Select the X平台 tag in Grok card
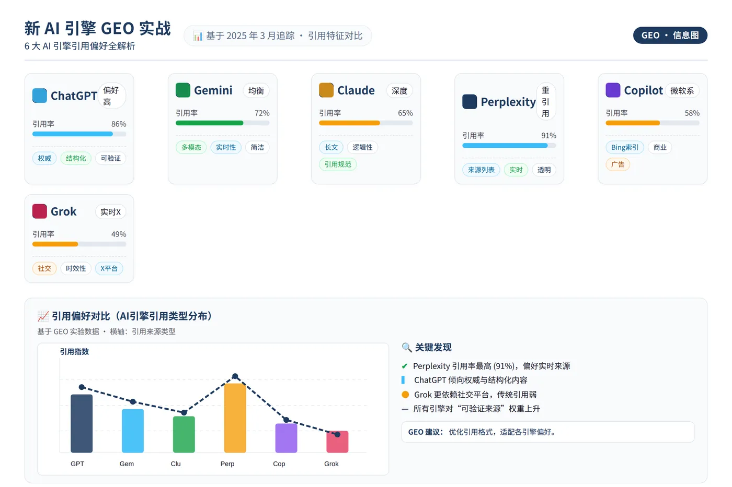 pyautogui.click(x=109, y=268)
